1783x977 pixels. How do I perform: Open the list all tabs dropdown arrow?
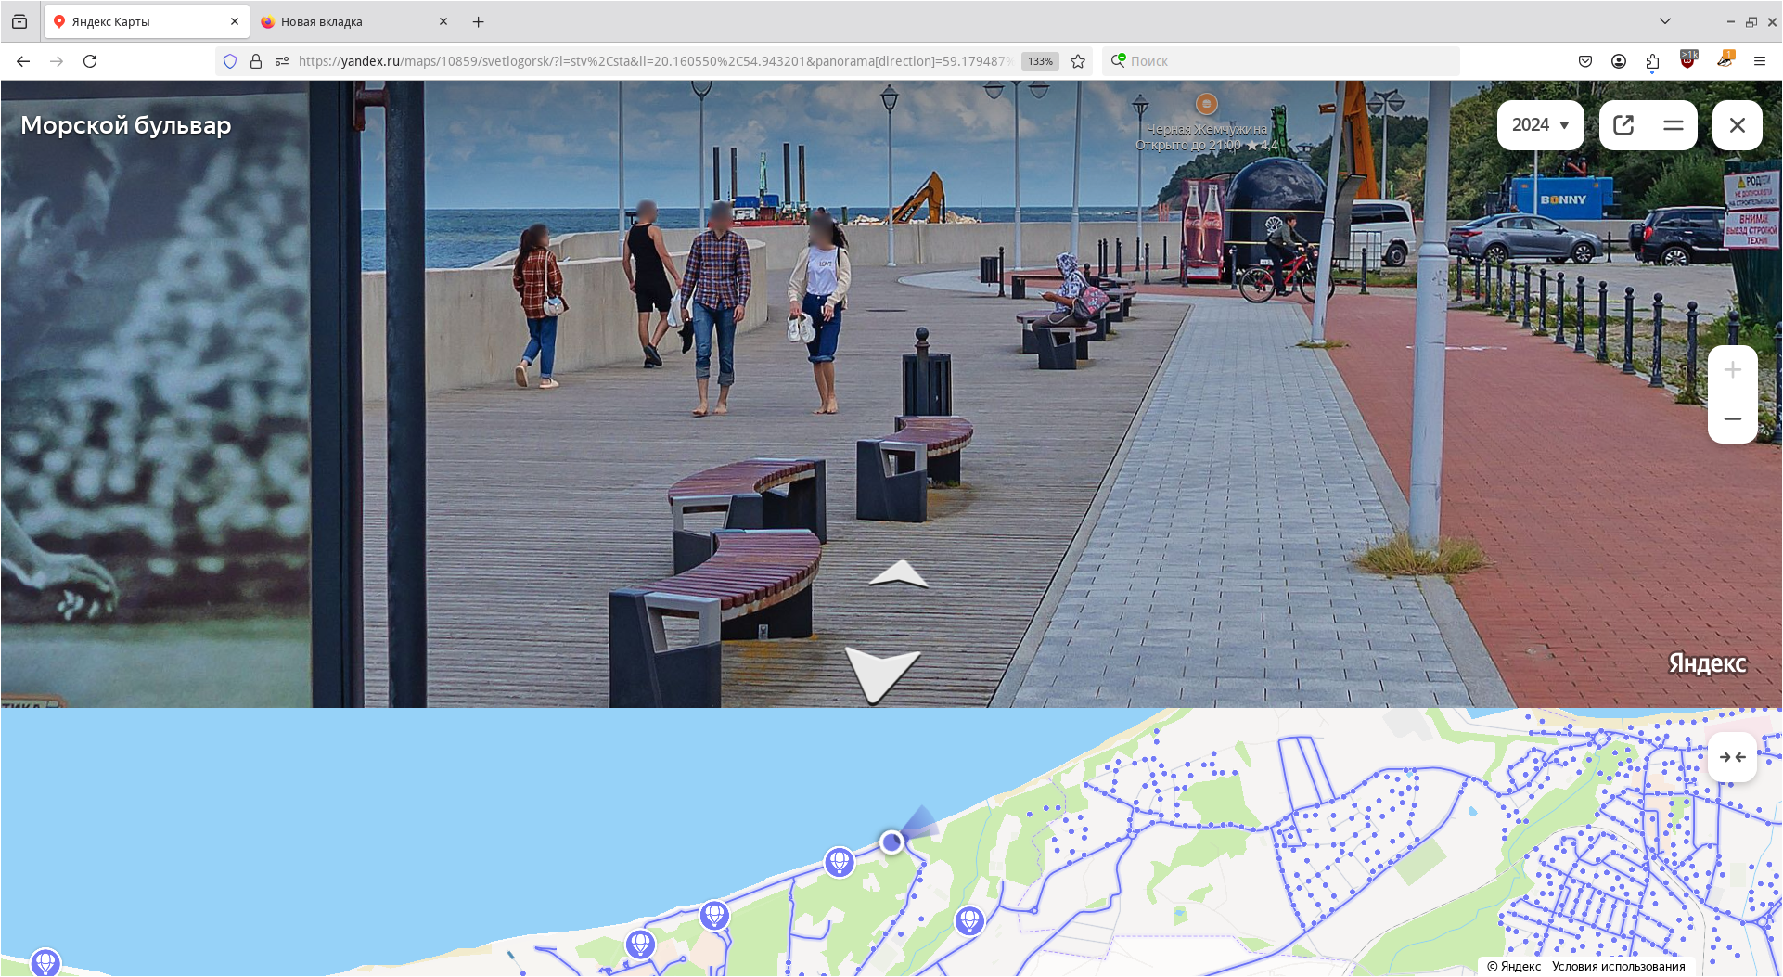[x=1665, y=21]
